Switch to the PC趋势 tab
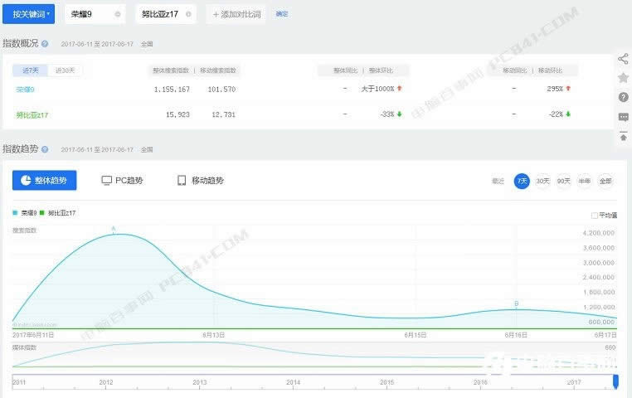 [122, 181]
